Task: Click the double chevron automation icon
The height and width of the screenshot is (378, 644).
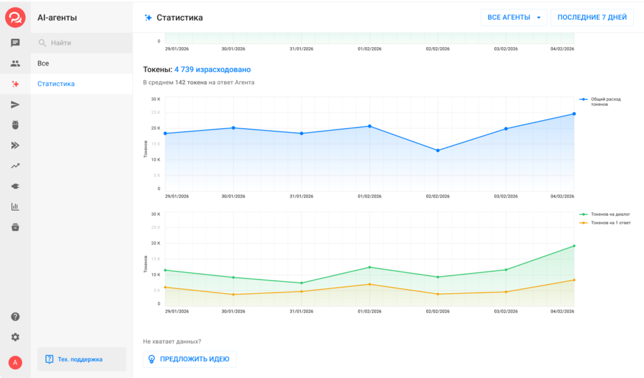Action: (x=15, y=145)
